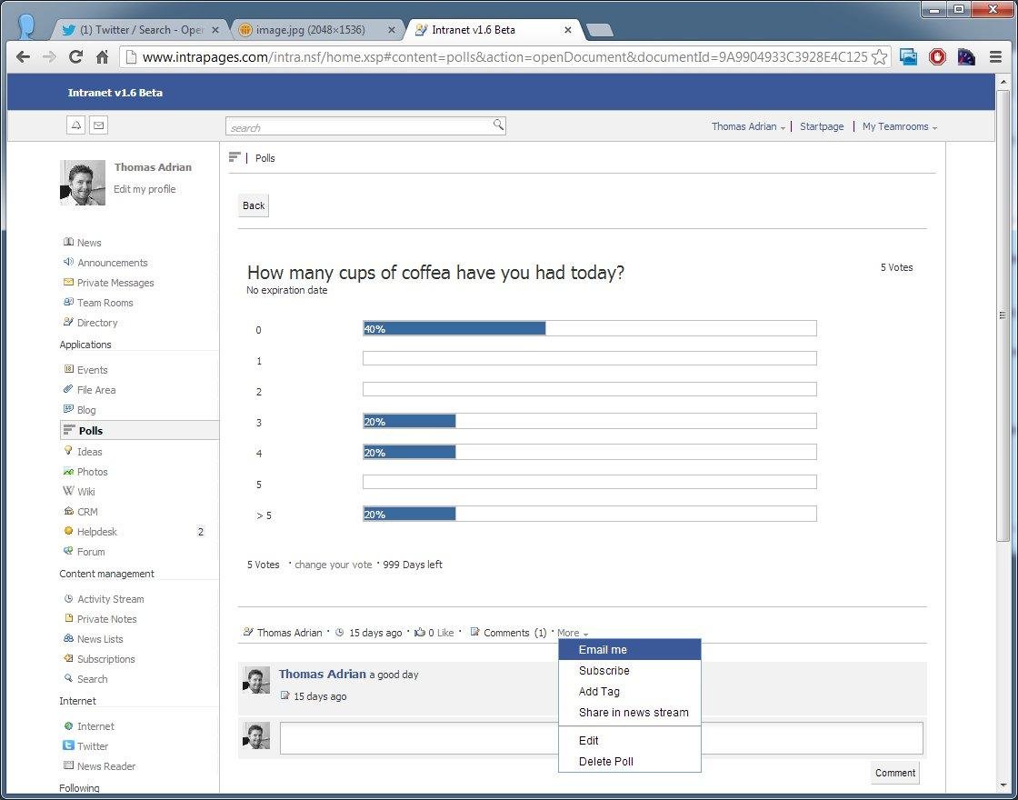Click the change your vote link
The width and height of the screenshot is (1018, 800).
(334, 565)
